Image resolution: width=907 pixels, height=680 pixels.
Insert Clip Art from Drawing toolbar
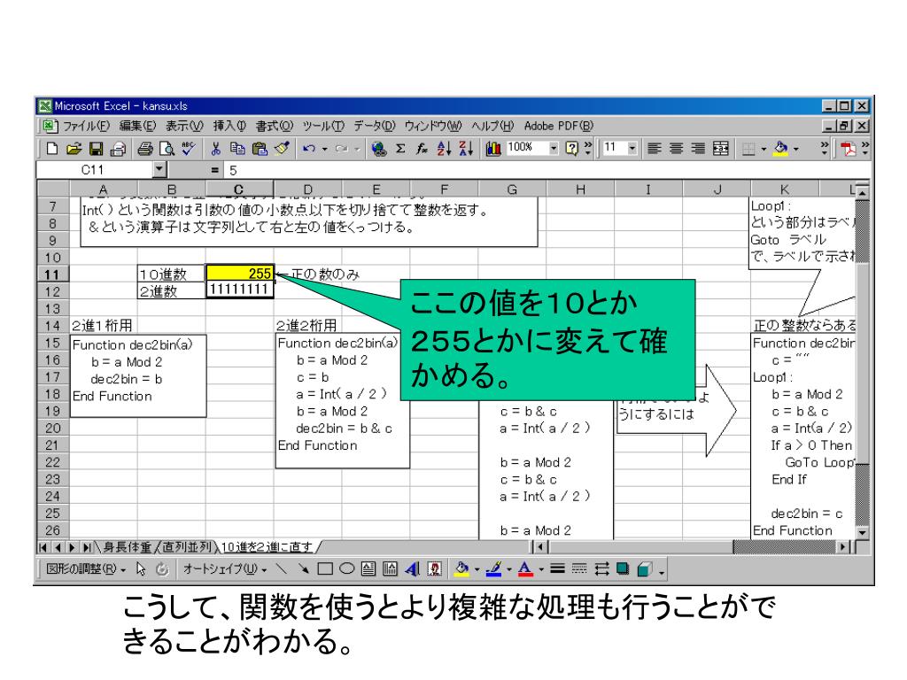pyautogui.click(x=434, y=569)
